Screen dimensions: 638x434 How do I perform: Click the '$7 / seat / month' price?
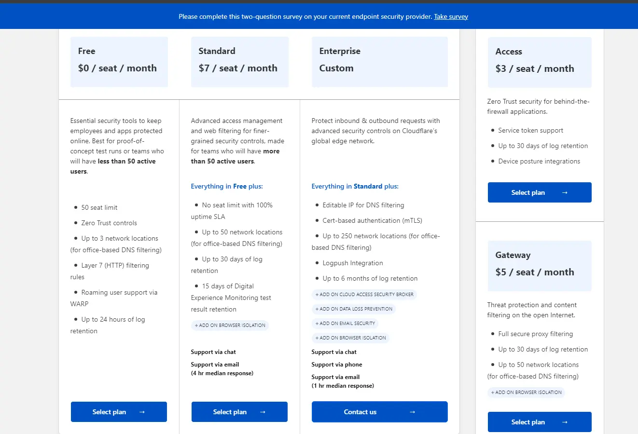point(238,68)
